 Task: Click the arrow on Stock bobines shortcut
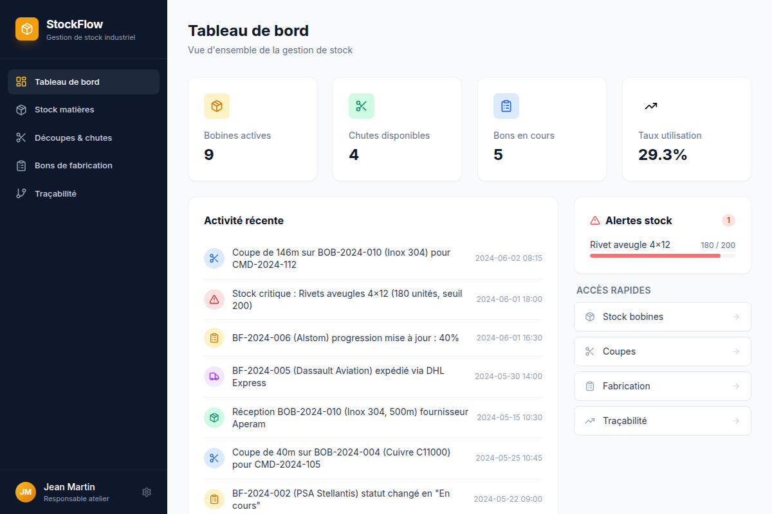click(736, 317)
